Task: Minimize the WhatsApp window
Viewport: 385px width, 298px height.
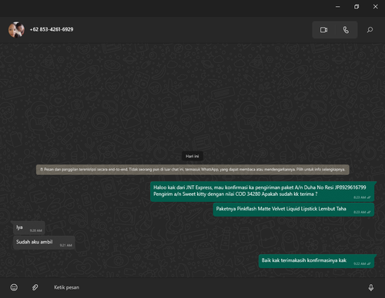Action: coord(338,7)
